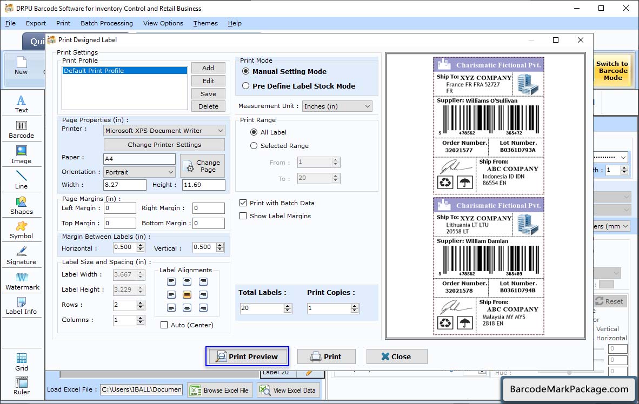Click Change Page button
The image size is (639, 404).
click(203, 166)
